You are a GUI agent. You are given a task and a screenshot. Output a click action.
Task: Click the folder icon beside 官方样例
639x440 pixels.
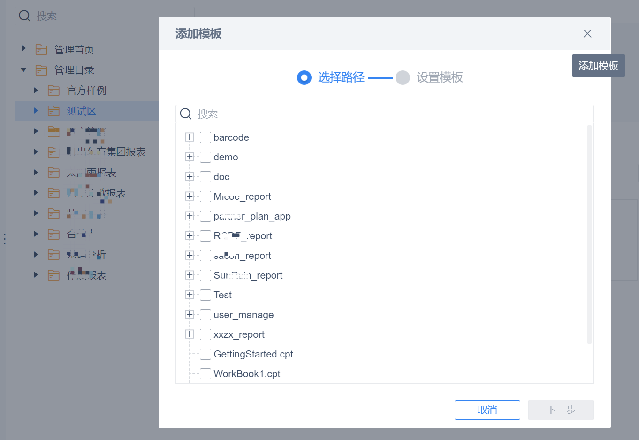click(x=54, y=90)
